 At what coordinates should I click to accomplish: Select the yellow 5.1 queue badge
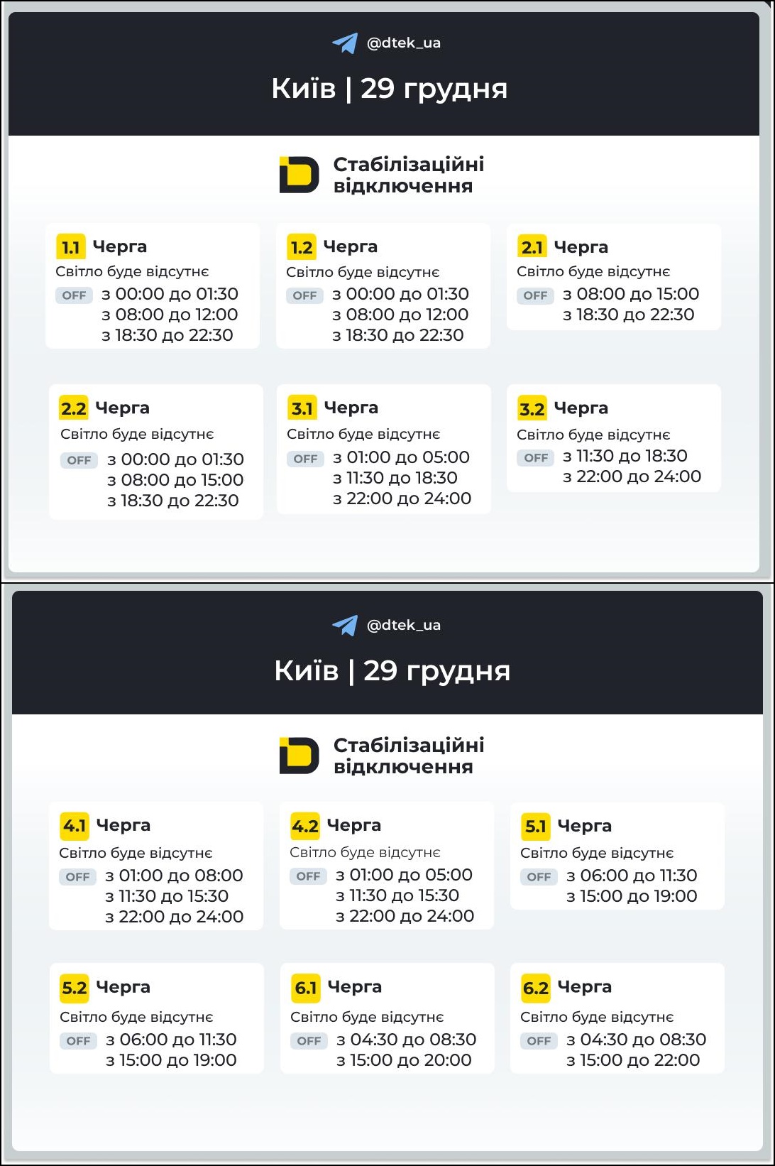click(x=536, y=826)
